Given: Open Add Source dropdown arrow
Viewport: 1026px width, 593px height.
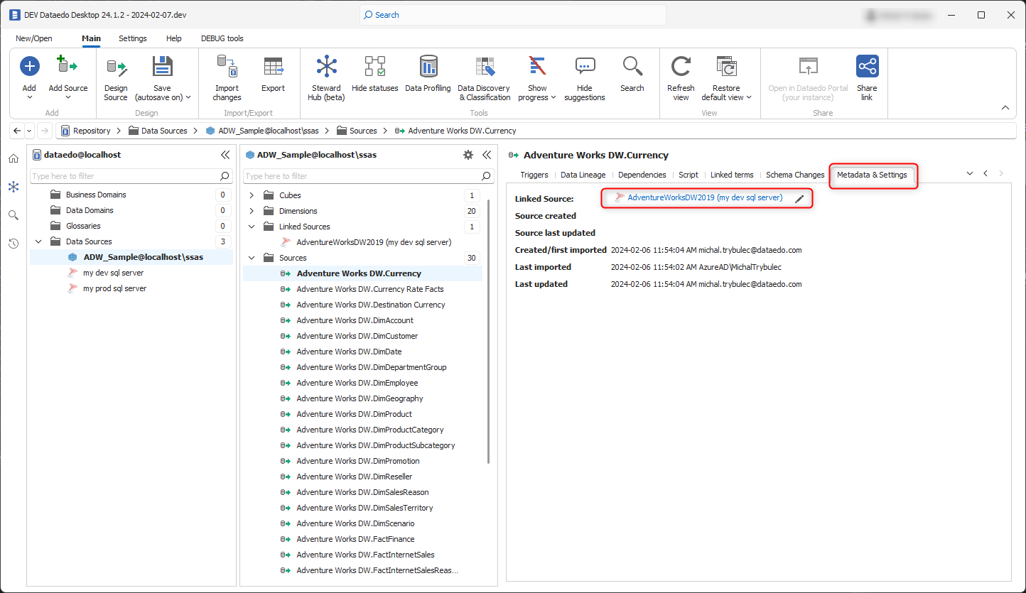Looking at the screenshot, I should (67, 98).
